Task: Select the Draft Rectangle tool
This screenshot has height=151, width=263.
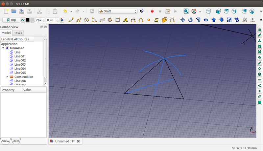Action: coord(118,20)
